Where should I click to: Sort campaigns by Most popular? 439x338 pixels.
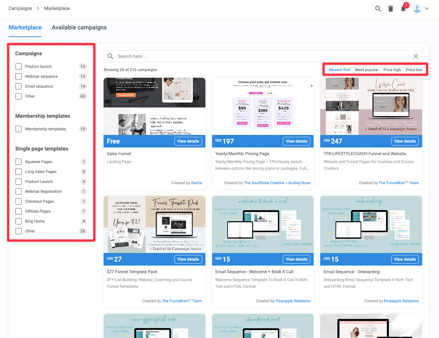[x=367, y=70]
